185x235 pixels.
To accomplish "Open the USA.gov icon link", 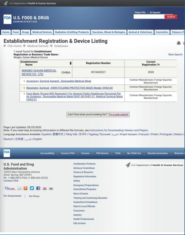I will click(10, 188).
